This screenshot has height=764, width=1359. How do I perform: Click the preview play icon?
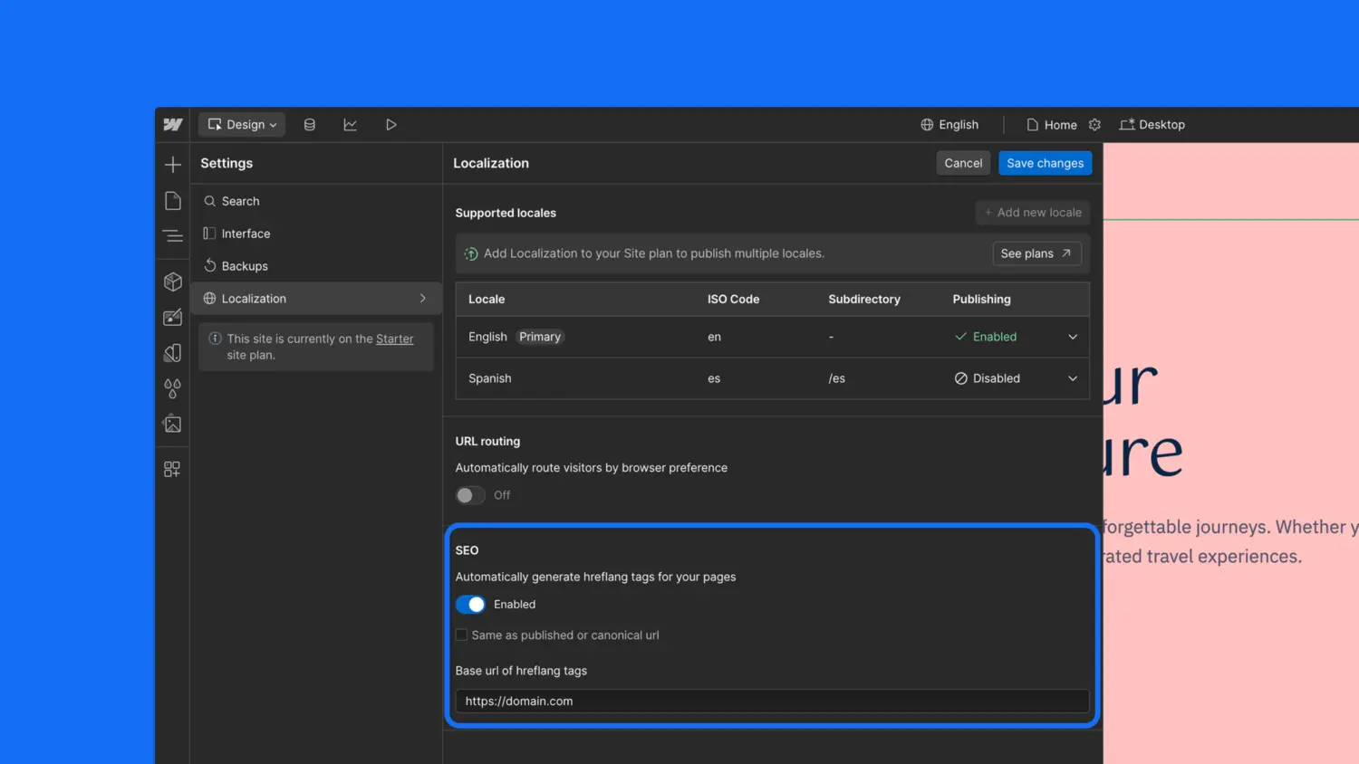pyautogui.click(x=391, y=125)
